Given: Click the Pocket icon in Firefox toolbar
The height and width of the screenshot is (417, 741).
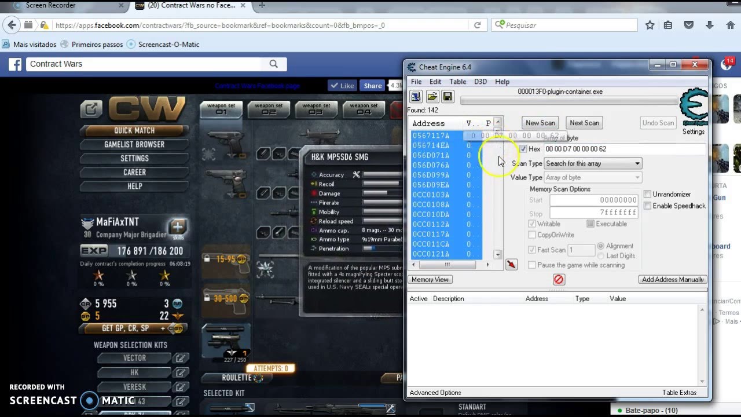Looking at the screenshot, I should coord(689,25).
